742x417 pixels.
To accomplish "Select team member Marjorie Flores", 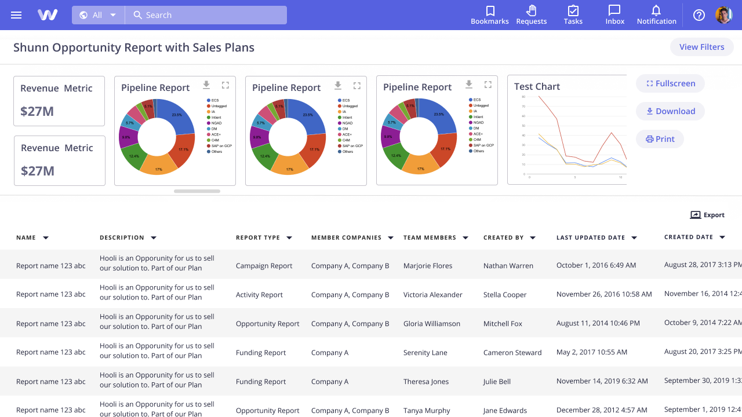I will click(428, 266).
